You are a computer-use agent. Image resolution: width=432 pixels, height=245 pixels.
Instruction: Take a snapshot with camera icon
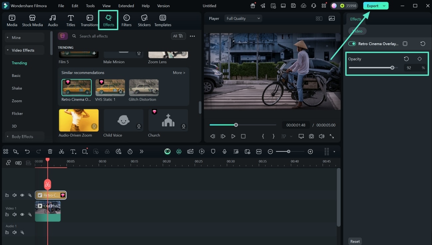coord(311,136)
